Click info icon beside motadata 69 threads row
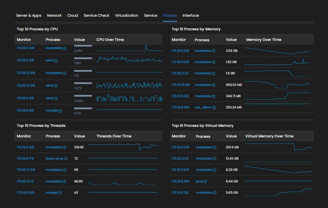 (65, 170)
